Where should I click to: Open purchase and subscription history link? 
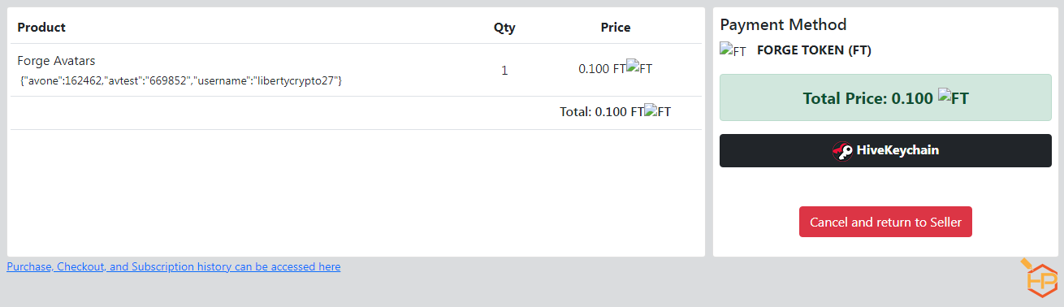click(x=174, y=266)
